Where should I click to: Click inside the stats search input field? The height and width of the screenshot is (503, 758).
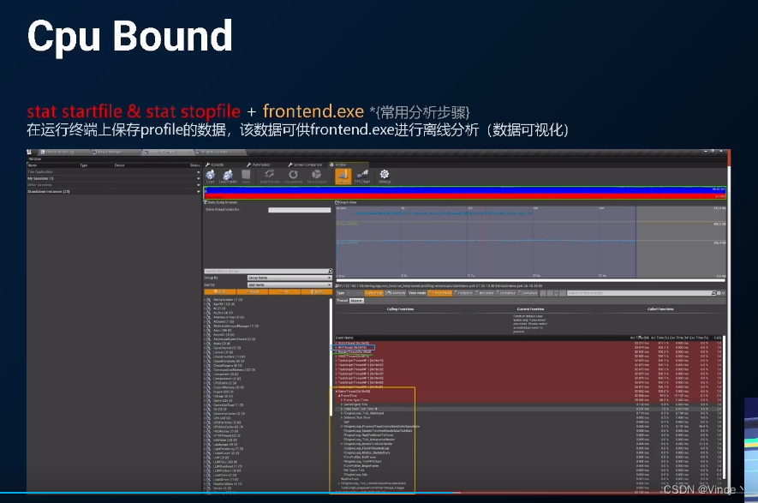click(x=266, y=271)
